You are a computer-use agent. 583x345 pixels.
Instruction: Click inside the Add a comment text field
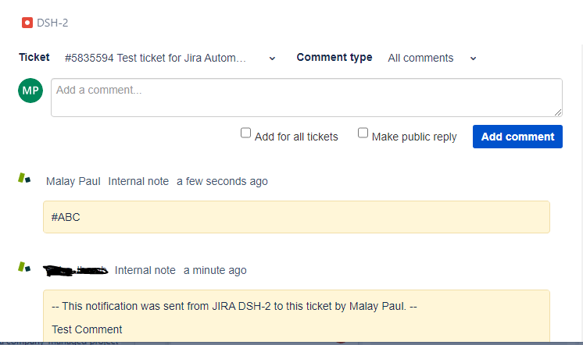[307, 98]
